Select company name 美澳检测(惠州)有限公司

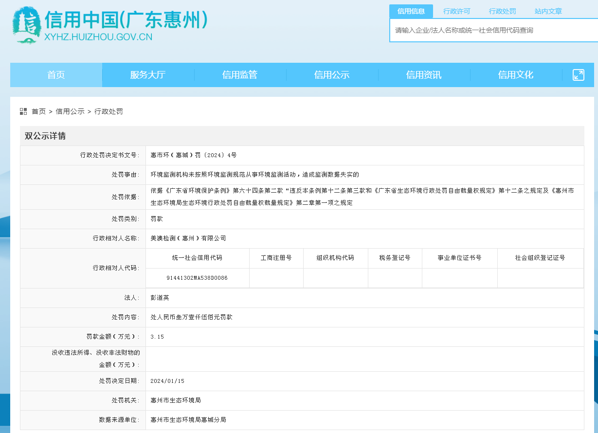tap(188, 238)
